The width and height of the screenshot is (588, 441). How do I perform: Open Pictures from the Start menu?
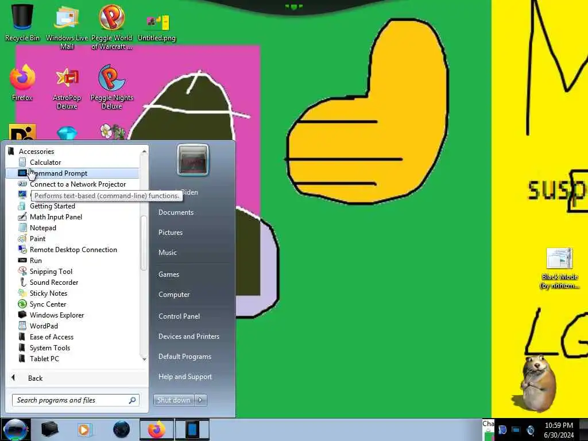tap(170, 233)
